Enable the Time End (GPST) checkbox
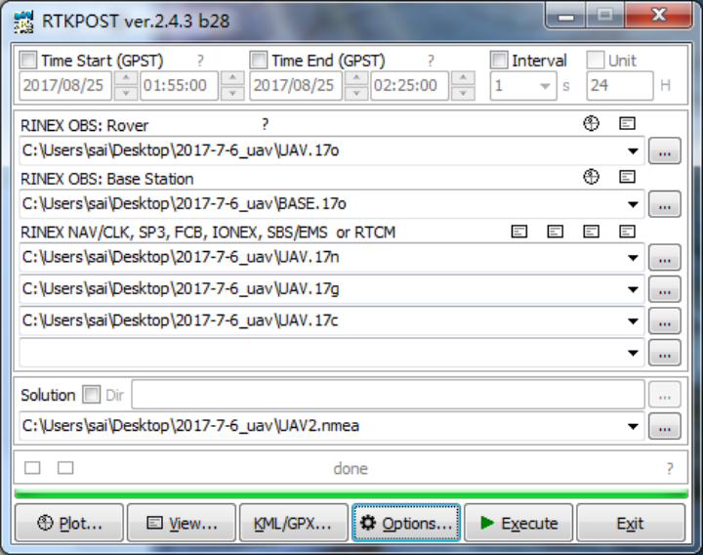The height and width of the screenshot is (555, 703). coord(259,60)
